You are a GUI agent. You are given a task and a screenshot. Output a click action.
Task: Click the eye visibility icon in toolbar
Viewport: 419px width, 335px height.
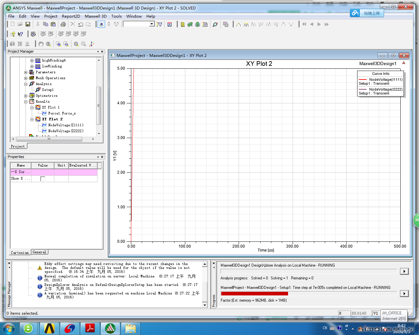click(x=33, y=34)
